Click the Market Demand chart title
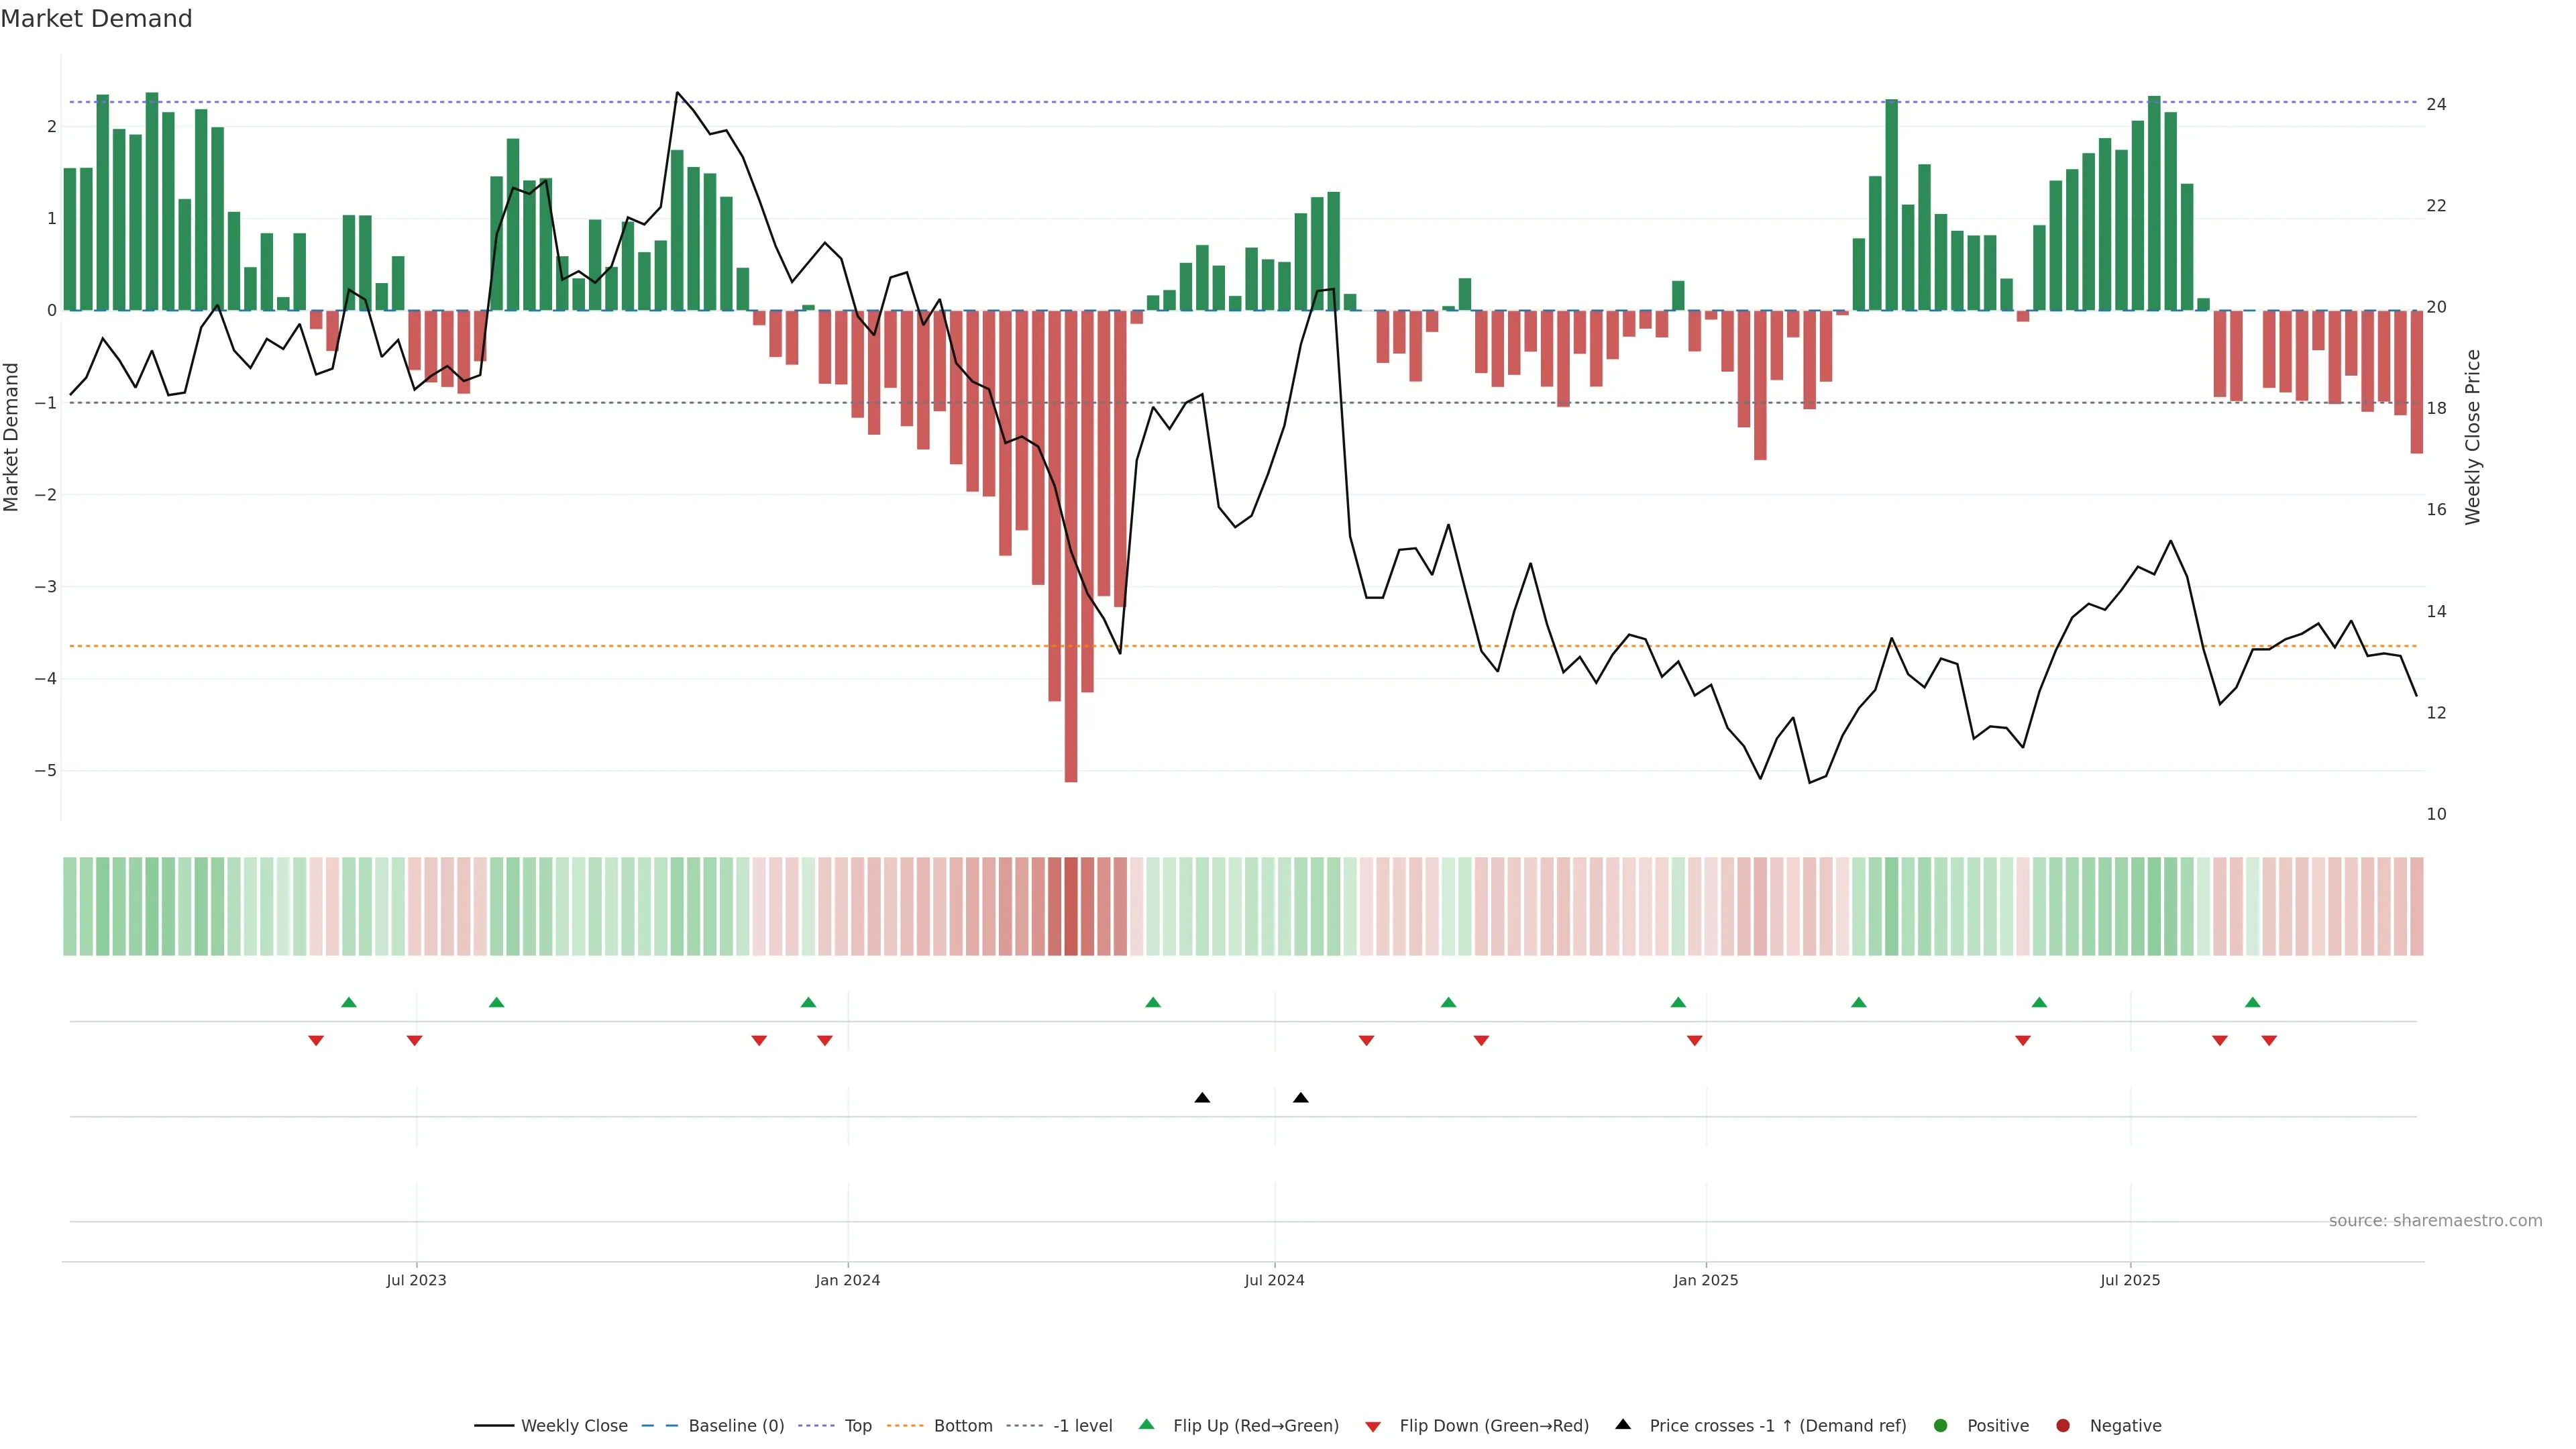2576x1449 pixels. pyautogui.click(x=96, y=19)
